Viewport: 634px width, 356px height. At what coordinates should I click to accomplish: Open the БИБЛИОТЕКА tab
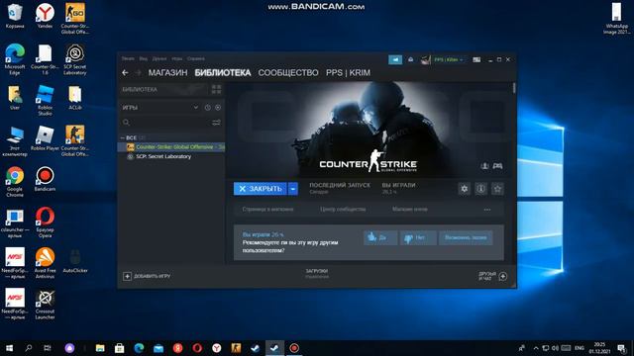pyautogui.click(x=223, y=72)
